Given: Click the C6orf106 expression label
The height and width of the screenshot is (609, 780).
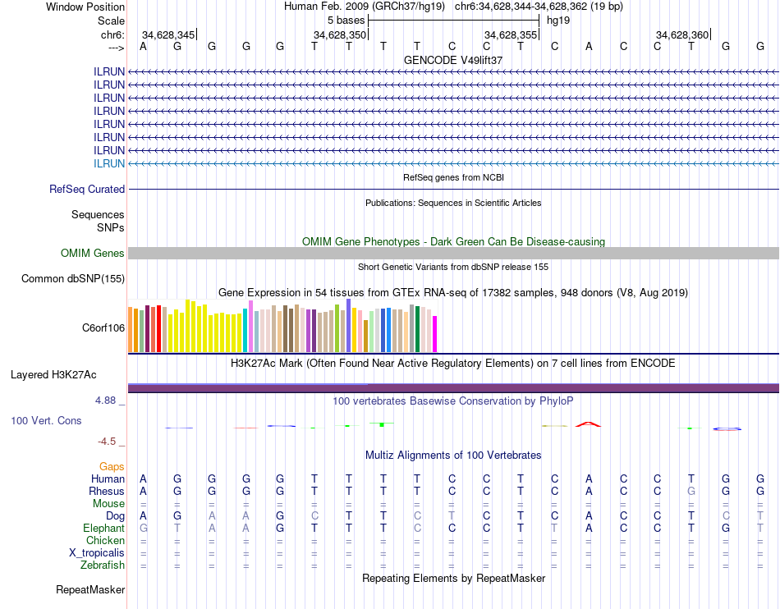Looking at the screenshot, I should tap(103, 327).
